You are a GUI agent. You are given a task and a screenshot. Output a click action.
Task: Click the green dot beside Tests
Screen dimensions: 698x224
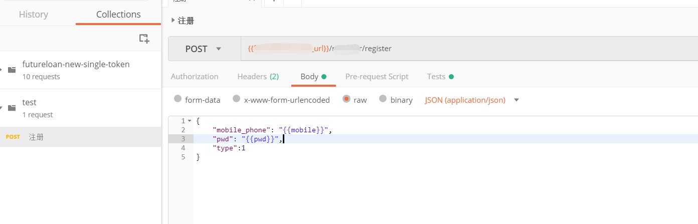pyautogui.click(x=451, y=77)
